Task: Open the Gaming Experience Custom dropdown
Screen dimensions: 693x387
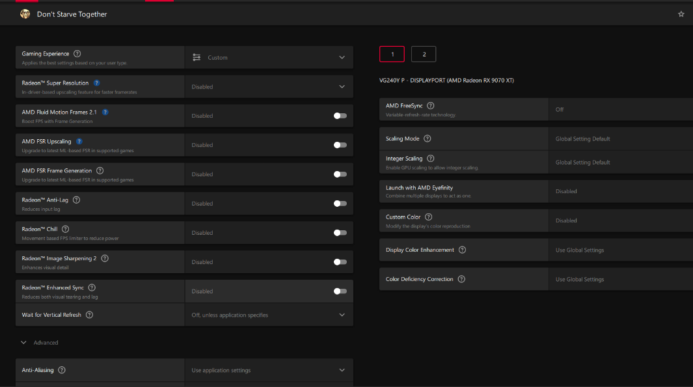Action: pos(269,57)
